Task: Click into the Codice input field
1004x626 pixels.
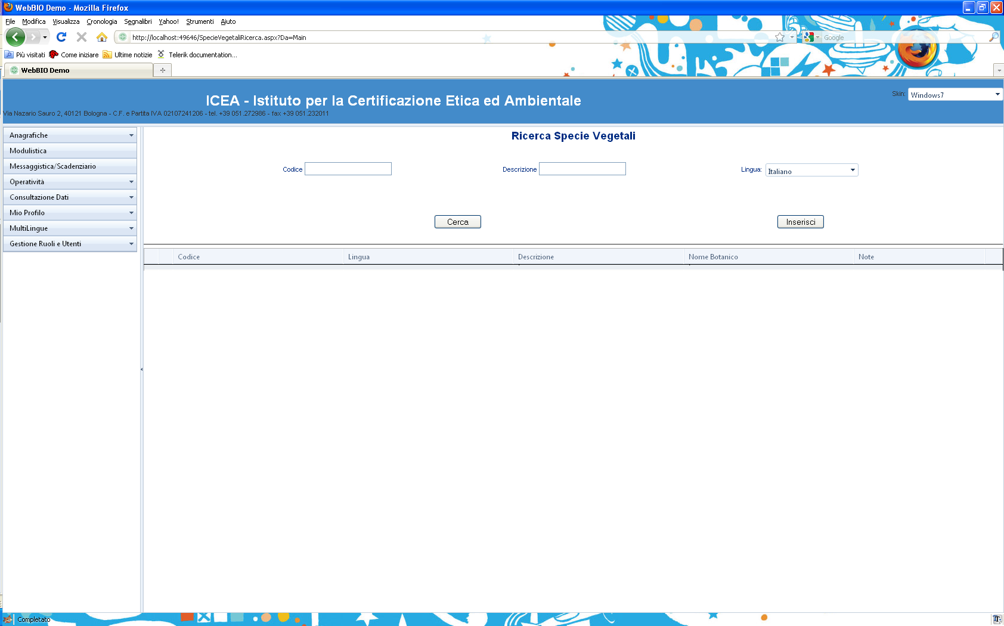Action: pos(348,169)
